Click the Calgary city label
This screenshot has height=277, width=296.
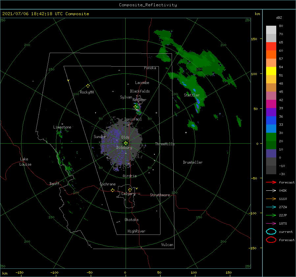point(128,194)
